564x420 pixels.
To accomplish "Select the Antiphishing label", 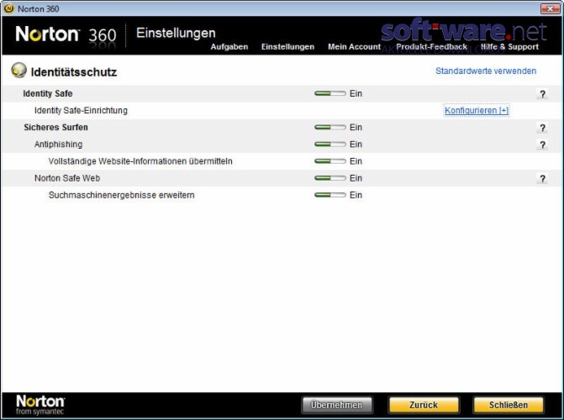I will point(58,144).
